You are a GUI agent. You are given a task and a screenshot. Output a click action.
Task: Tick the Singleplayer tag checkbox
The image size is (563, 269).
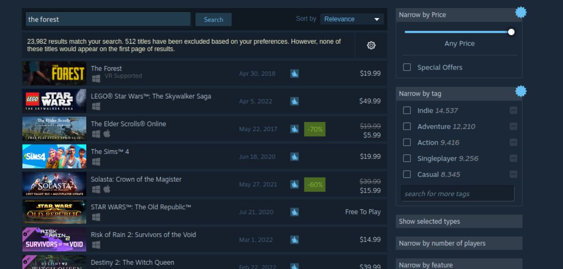click(x=407, y=159)
